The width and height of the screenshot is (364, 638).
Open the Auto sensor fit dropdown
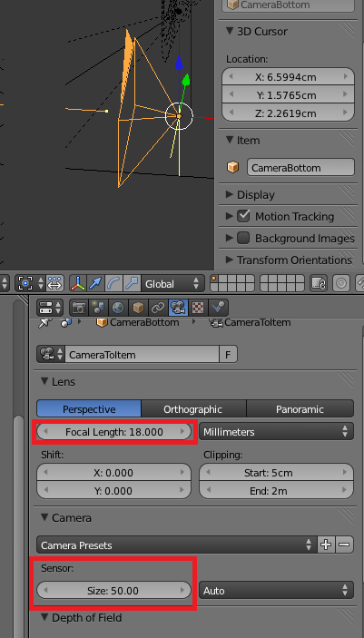click(276, 591)
